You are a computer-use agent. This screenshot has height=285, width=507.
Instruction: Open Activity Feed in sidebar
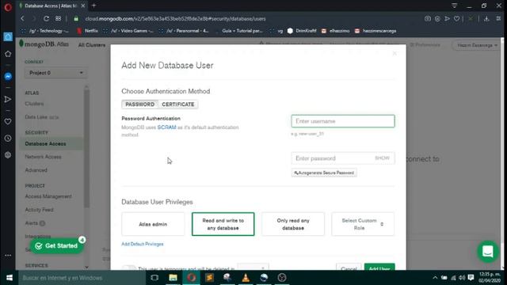click(x=39, y=210)
